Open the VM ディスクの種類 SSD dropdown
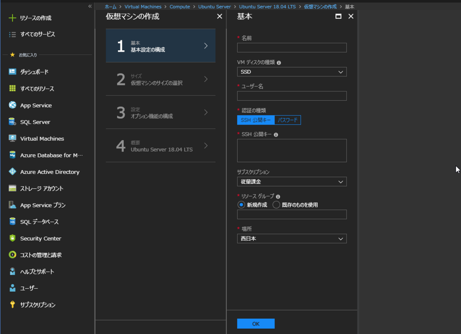Image resolution: width=461 pixels, height=334 pixels. (x=292, y=72)
